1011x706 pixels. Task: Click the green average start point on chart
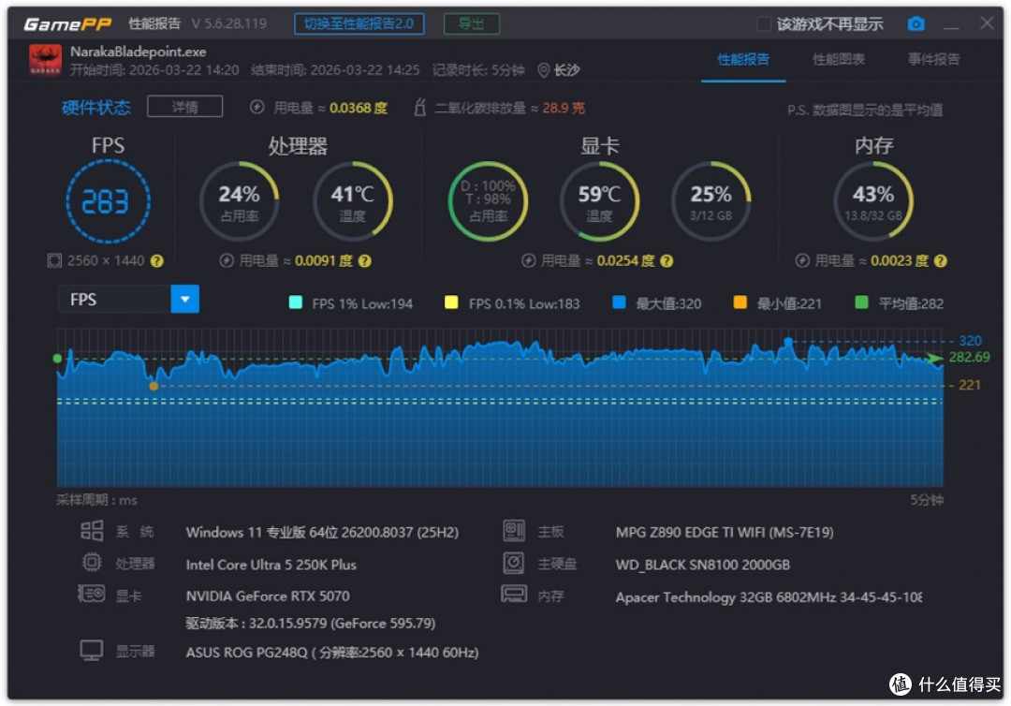click(x=57, y=359)
